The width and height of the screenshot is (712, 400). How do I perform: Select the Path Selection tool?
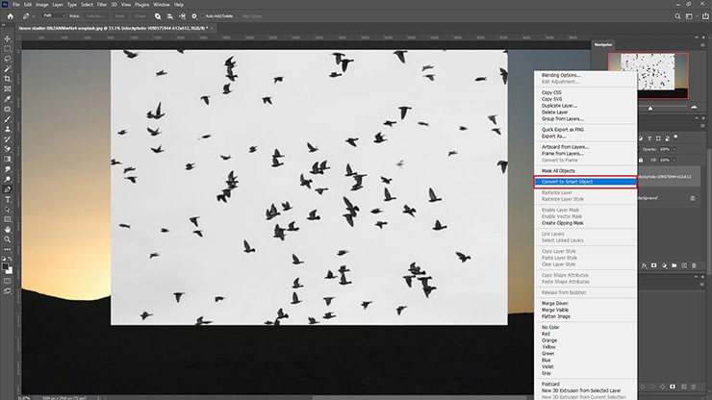click(x=8, y=210)
